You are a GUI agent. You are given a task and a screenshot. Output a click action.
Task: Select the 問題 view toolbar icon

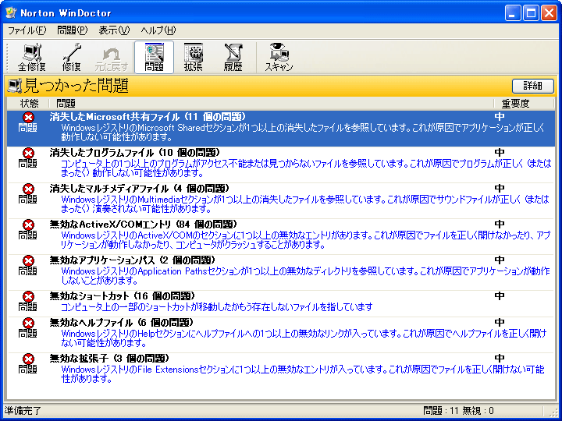pos(154,57)
